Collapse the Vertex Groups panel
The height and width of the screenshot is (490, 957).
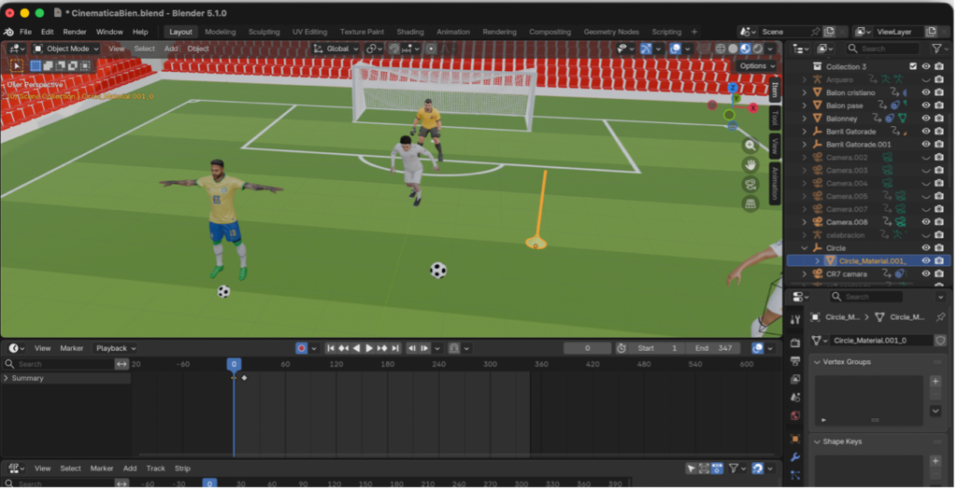[x=819, y=363]
